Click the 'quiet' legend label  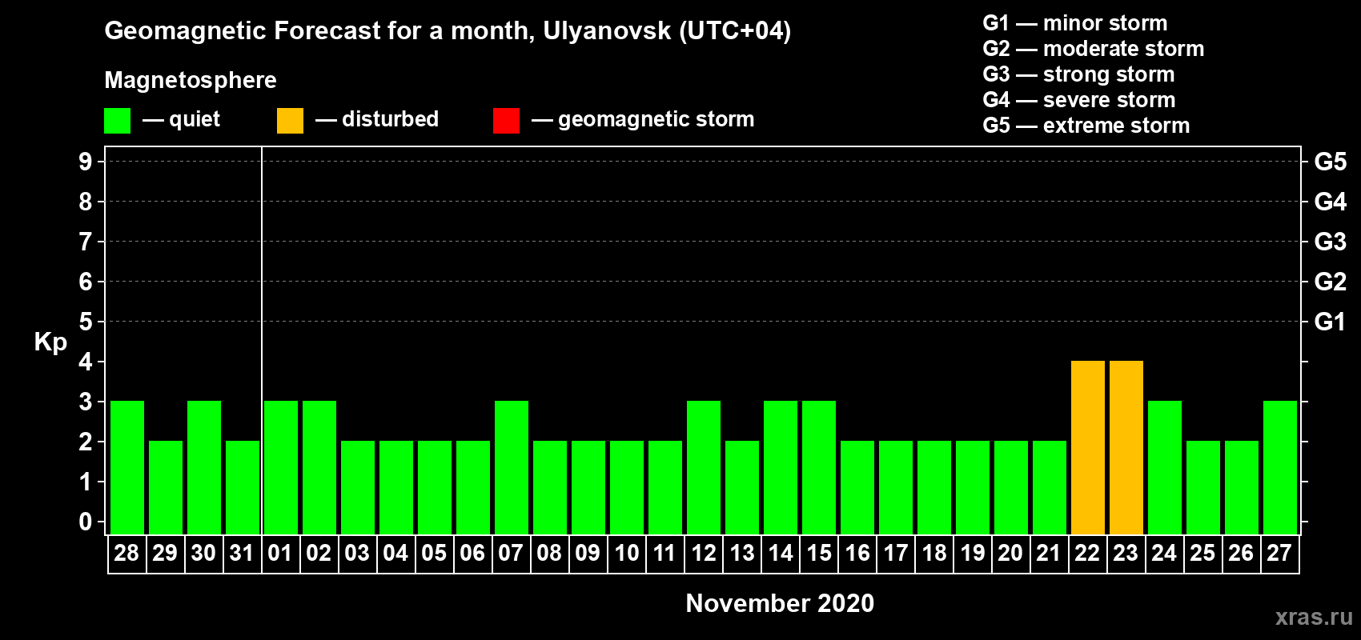click(x=195, y=120)
